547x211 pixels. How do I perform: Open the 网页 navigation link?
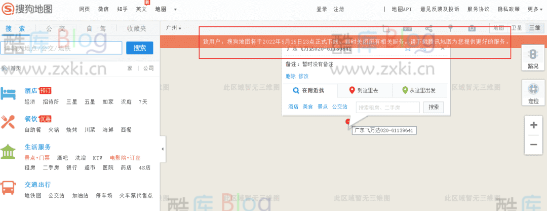[x=84, y=10]
